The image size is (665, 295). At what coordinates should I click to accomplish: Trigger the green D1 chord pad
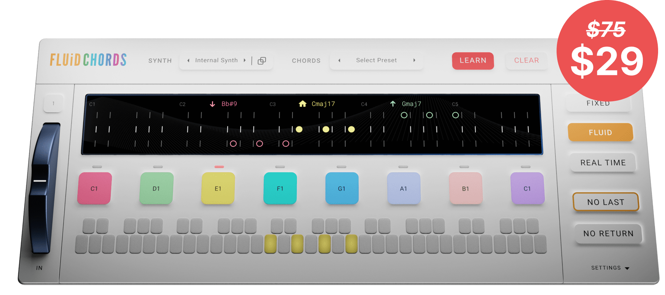156,189
